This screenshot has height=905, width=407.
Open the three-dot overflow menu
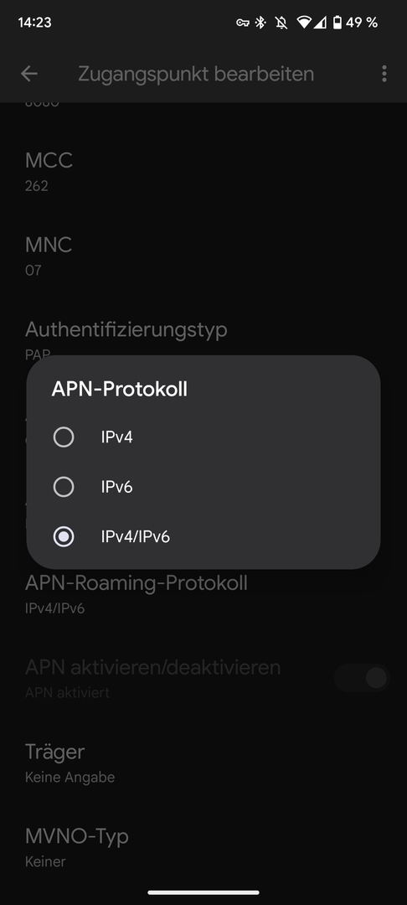tap(384, 73)
